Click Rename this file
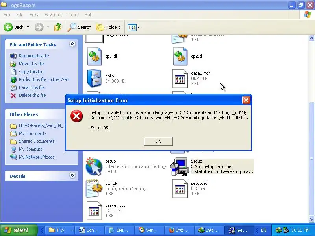315x236 pixels. (34, 56)
